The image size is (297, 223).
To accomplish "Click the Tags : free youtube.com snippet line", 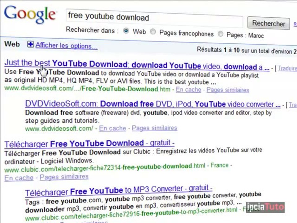I will click(x=143, y=198).
